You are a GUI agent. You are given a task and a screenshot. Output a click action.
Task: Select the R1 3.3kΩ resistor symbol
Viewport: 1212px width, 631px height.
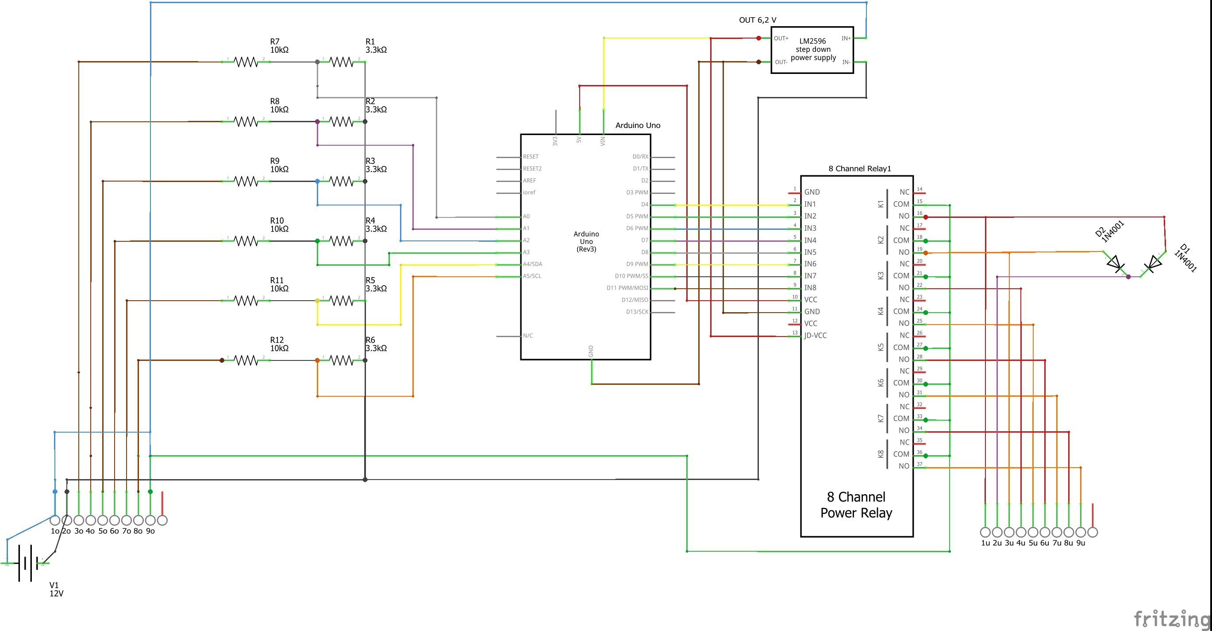[x=342, y=62]
